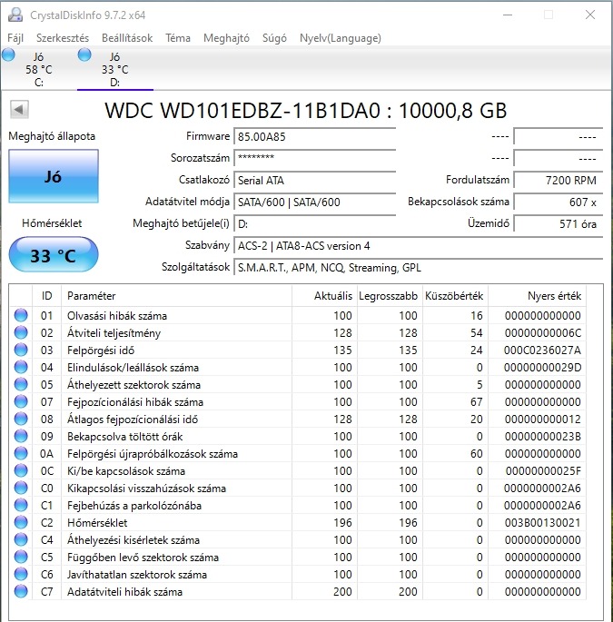Click the Bekapcsolások száma 607 x field
The width and height of the screenshot is (613, 622).
pyautogui.click(x=559, y=202)
